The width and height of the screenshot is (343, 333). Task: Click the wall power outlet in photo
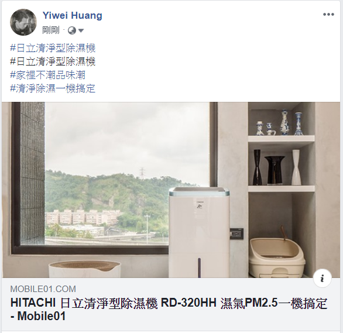pos(236,234)
